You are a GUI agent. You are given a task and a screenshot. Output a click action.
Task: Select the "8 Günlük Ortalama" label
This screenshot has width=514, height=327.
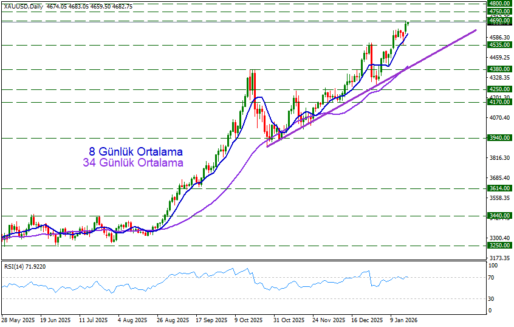(135, 151)
